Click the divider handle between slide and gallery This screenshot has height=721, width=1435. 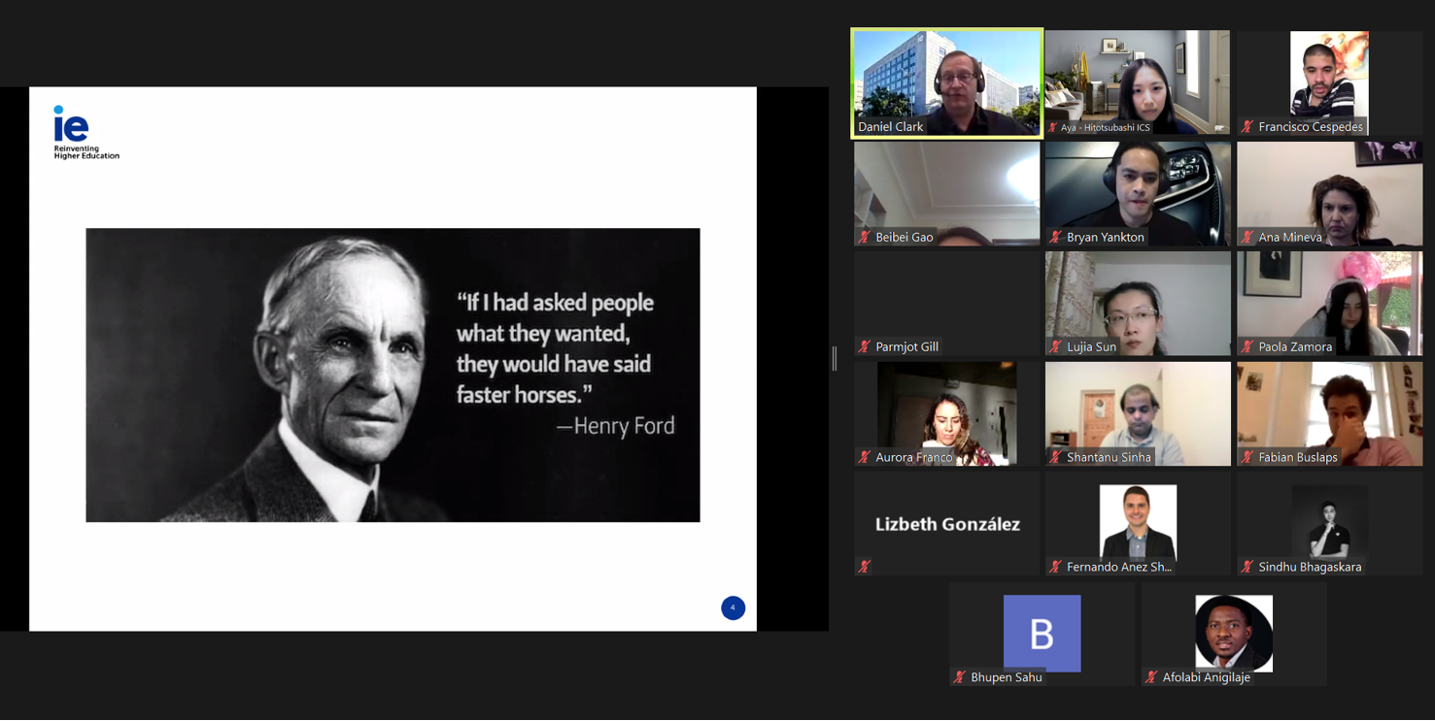[x=835, y=359]
